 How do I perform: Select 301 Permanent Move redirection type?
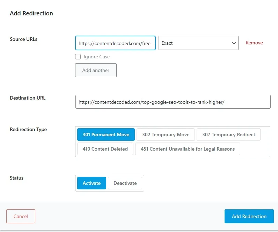click(106, 135)
